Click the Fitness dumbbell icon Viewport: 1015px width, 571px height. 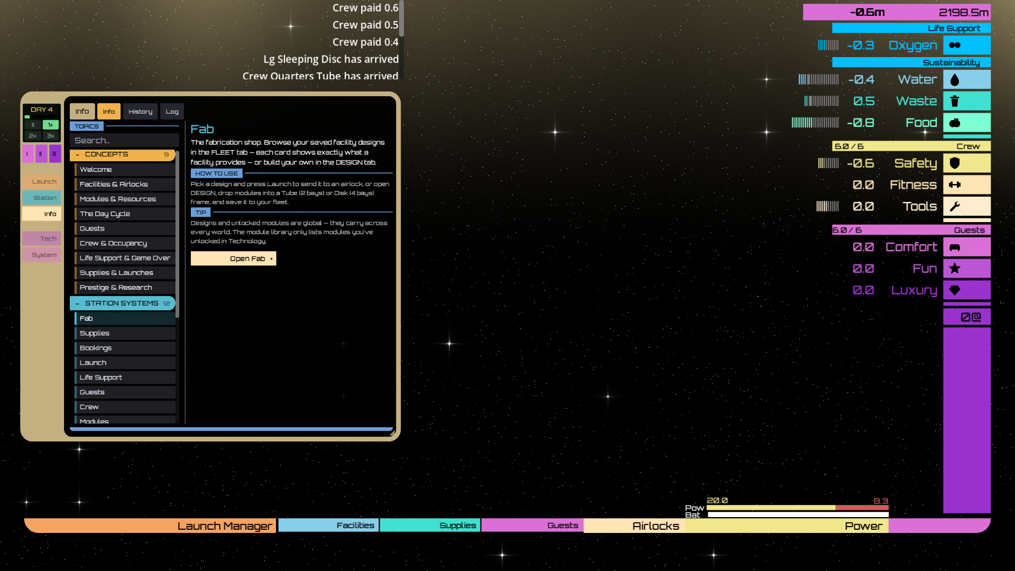pyautogui.click(x=955, y=185)
